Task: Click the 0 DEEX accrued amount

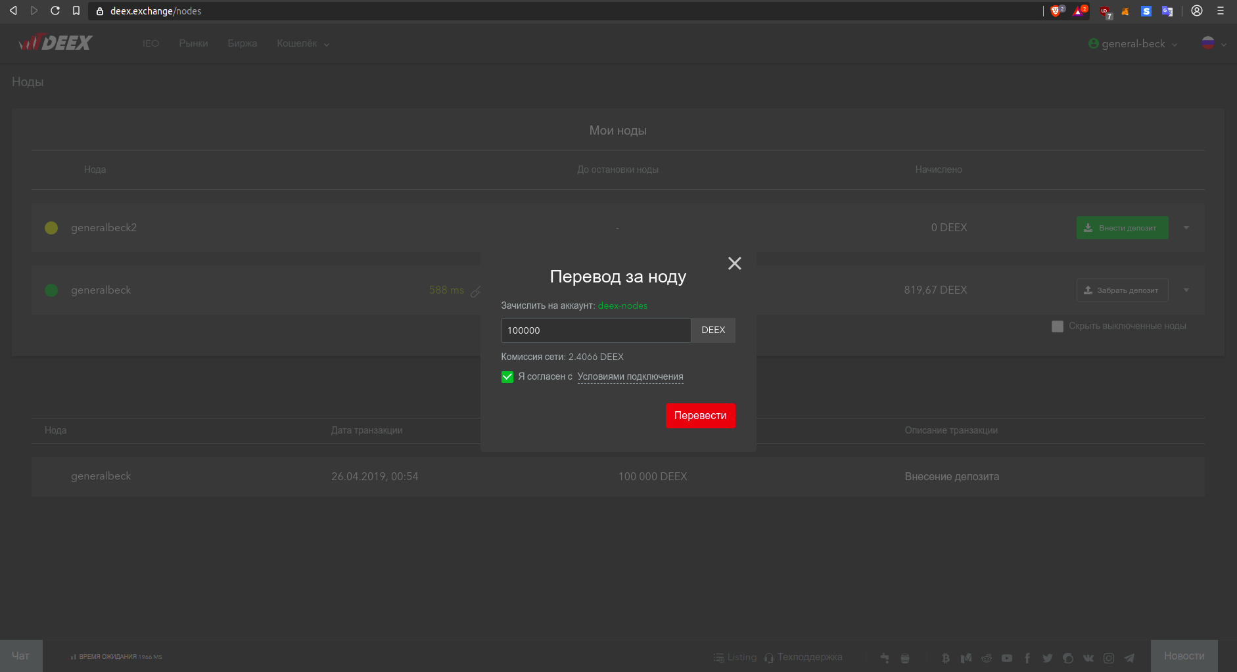Action: 949,228
